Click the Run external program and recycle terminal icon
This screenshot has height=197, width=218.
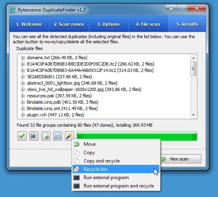pos(76,186)
